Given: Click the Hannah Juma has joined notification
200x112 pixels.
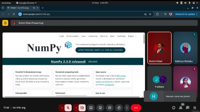Looking at the screenshot, I should pyautogui.click(x=170, y=96).
